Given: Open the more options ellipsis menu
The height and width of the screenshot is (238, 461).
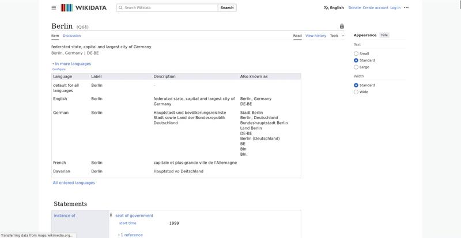Looking at the screenshot, I should click(406, 8).
